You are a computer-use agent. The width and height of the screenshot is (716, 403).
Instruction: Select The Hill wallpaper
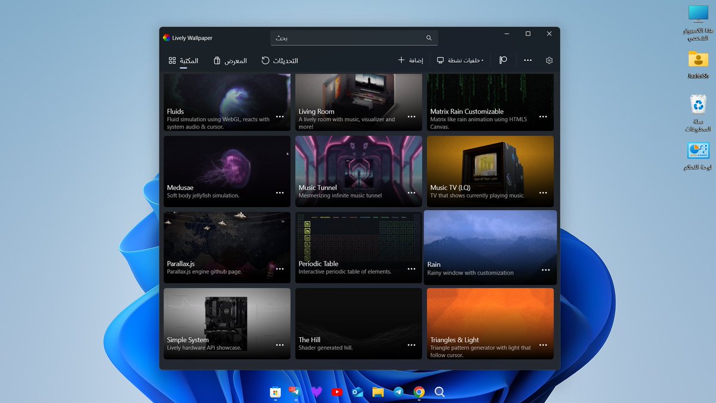point(359,324)
